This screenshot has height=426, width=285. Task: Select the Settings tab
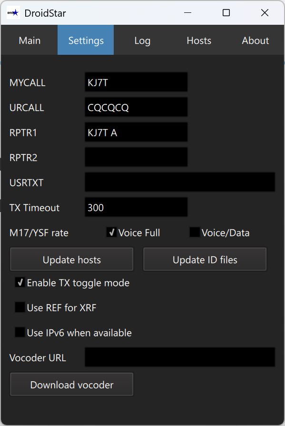point(85,41)
